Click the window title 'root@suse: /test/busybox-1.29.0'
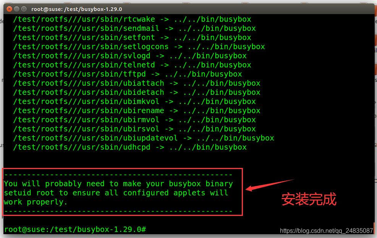Screen dimensions: 377x238 tap(76, 9)
